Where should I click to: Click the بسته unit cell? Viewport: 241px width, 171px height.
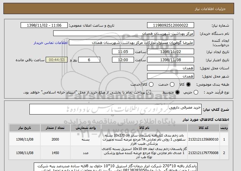[86, 139]
